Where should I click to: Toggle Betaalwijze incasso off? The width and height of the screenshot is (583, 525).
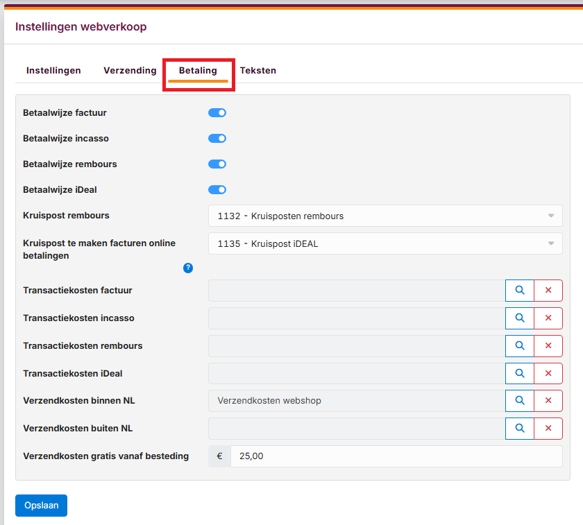[x=217, y=138]
